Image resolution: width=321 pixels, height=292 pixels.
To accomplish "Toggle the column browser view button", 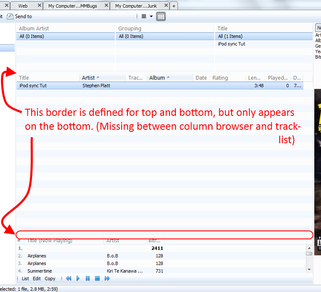I will [x=161, y=16].
